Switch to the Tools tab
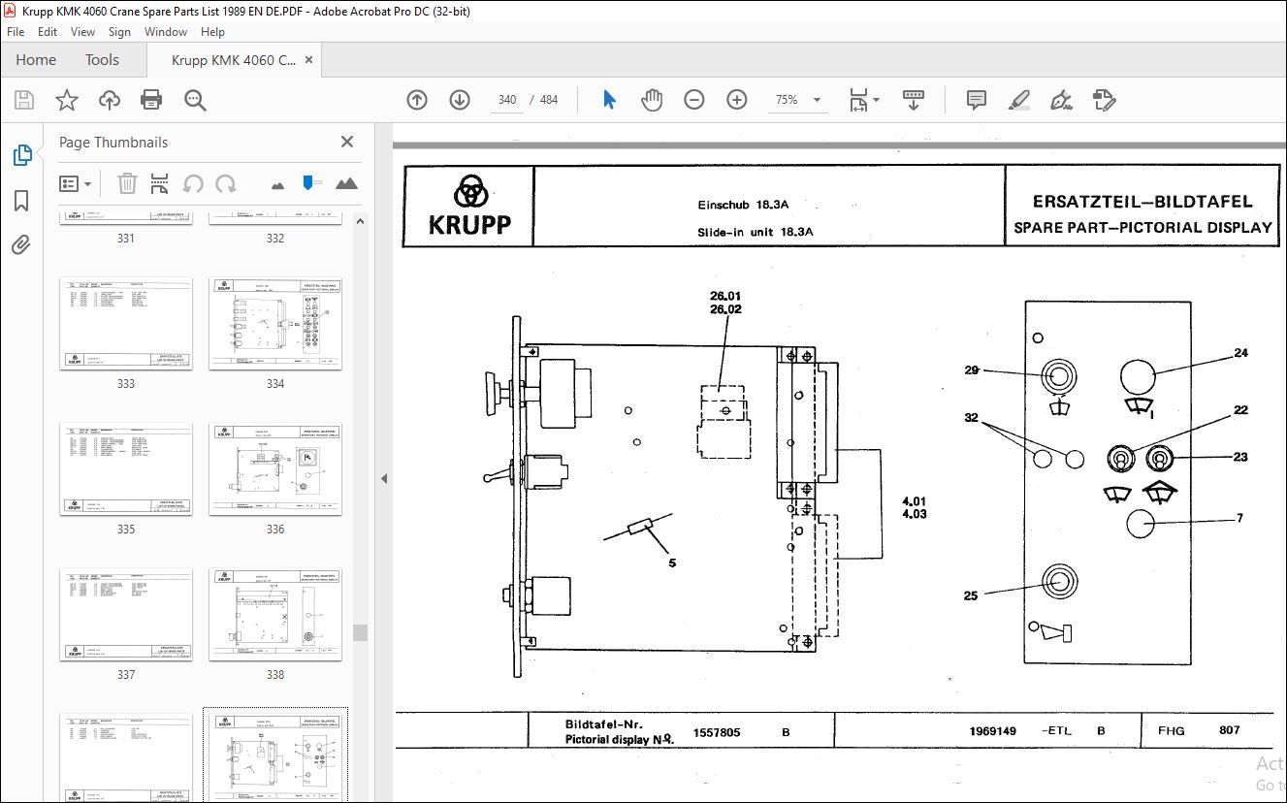This screenshot has height=803, width=1287. pyautogui.click(x=102, y=60)
